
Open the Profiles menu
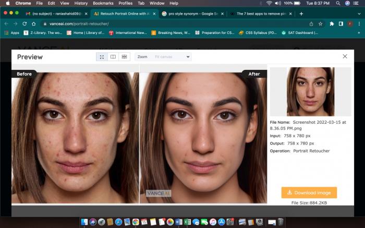click(x=126, y=3)
